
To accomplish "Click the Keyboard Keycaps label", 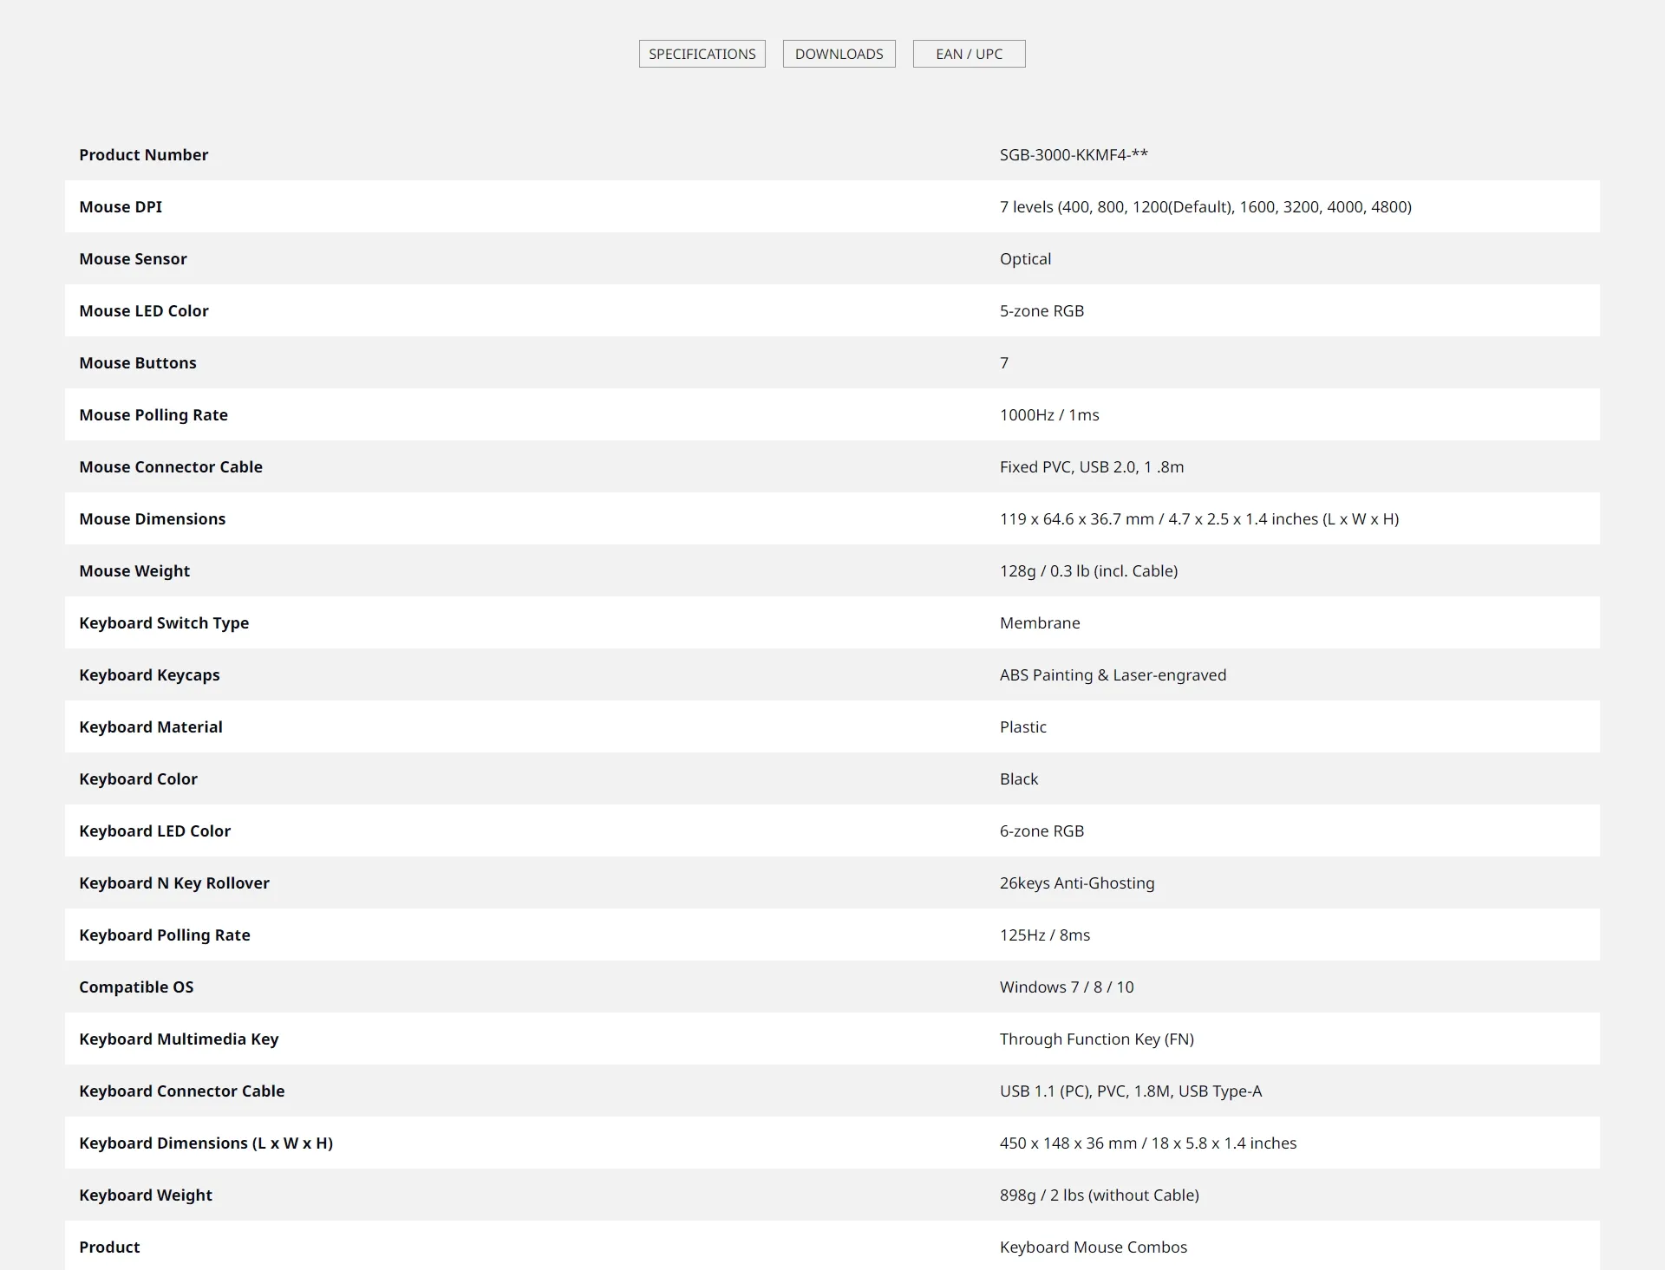I will (x=149, y=675).
